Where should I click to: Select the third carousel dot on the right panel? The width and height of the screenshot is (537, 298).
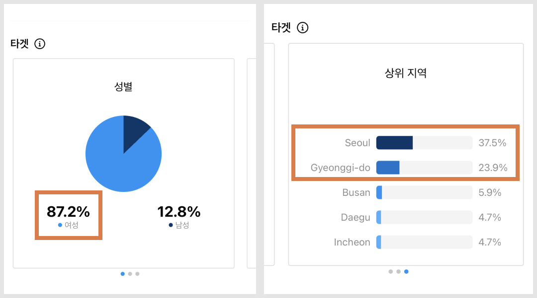click(x=406, y=271)
